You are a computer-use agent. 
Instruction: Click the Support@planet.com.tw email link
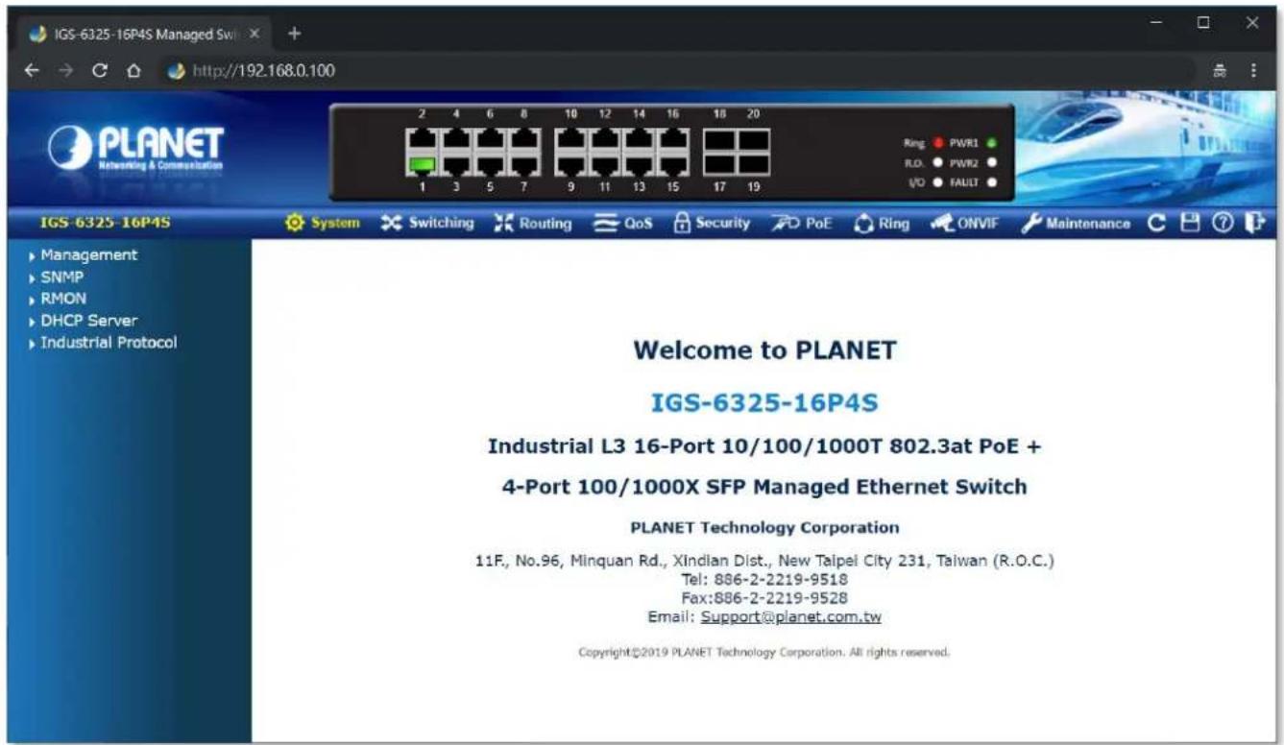coord(790,616)
